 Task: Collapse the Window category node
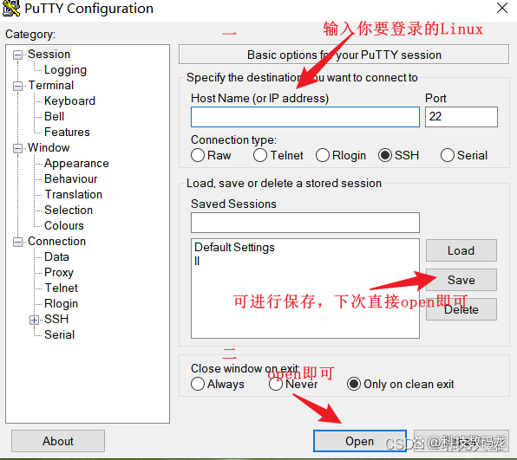[x=18, y=148]
